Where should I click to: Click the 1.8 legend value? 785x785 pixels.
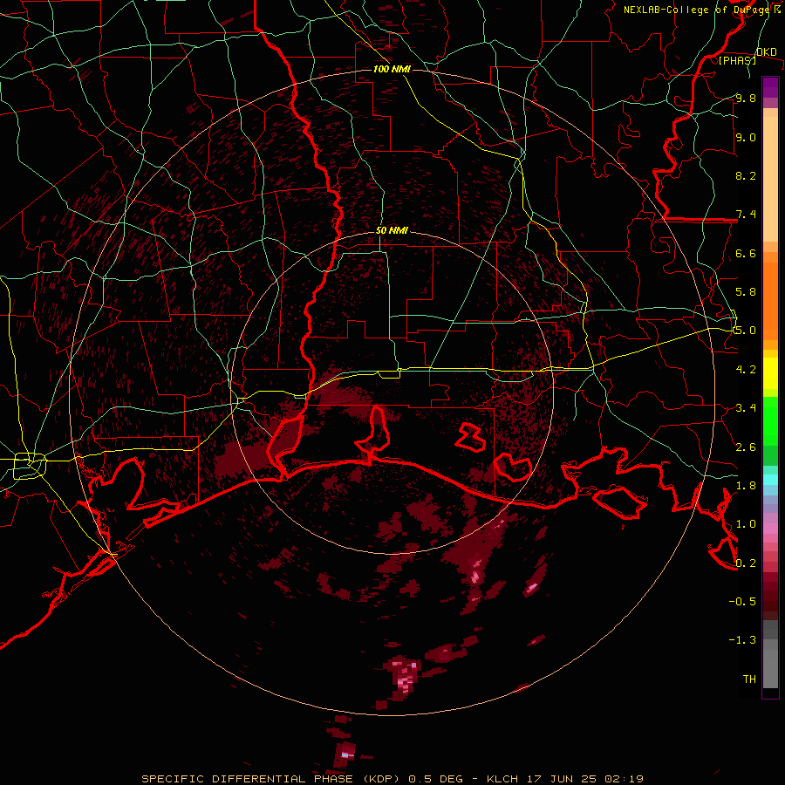click(x=746, y=485)
